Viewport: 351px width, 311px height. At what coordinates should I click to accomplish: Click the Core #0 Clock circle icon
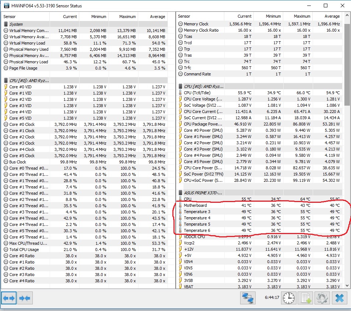(x=6, y=124)
